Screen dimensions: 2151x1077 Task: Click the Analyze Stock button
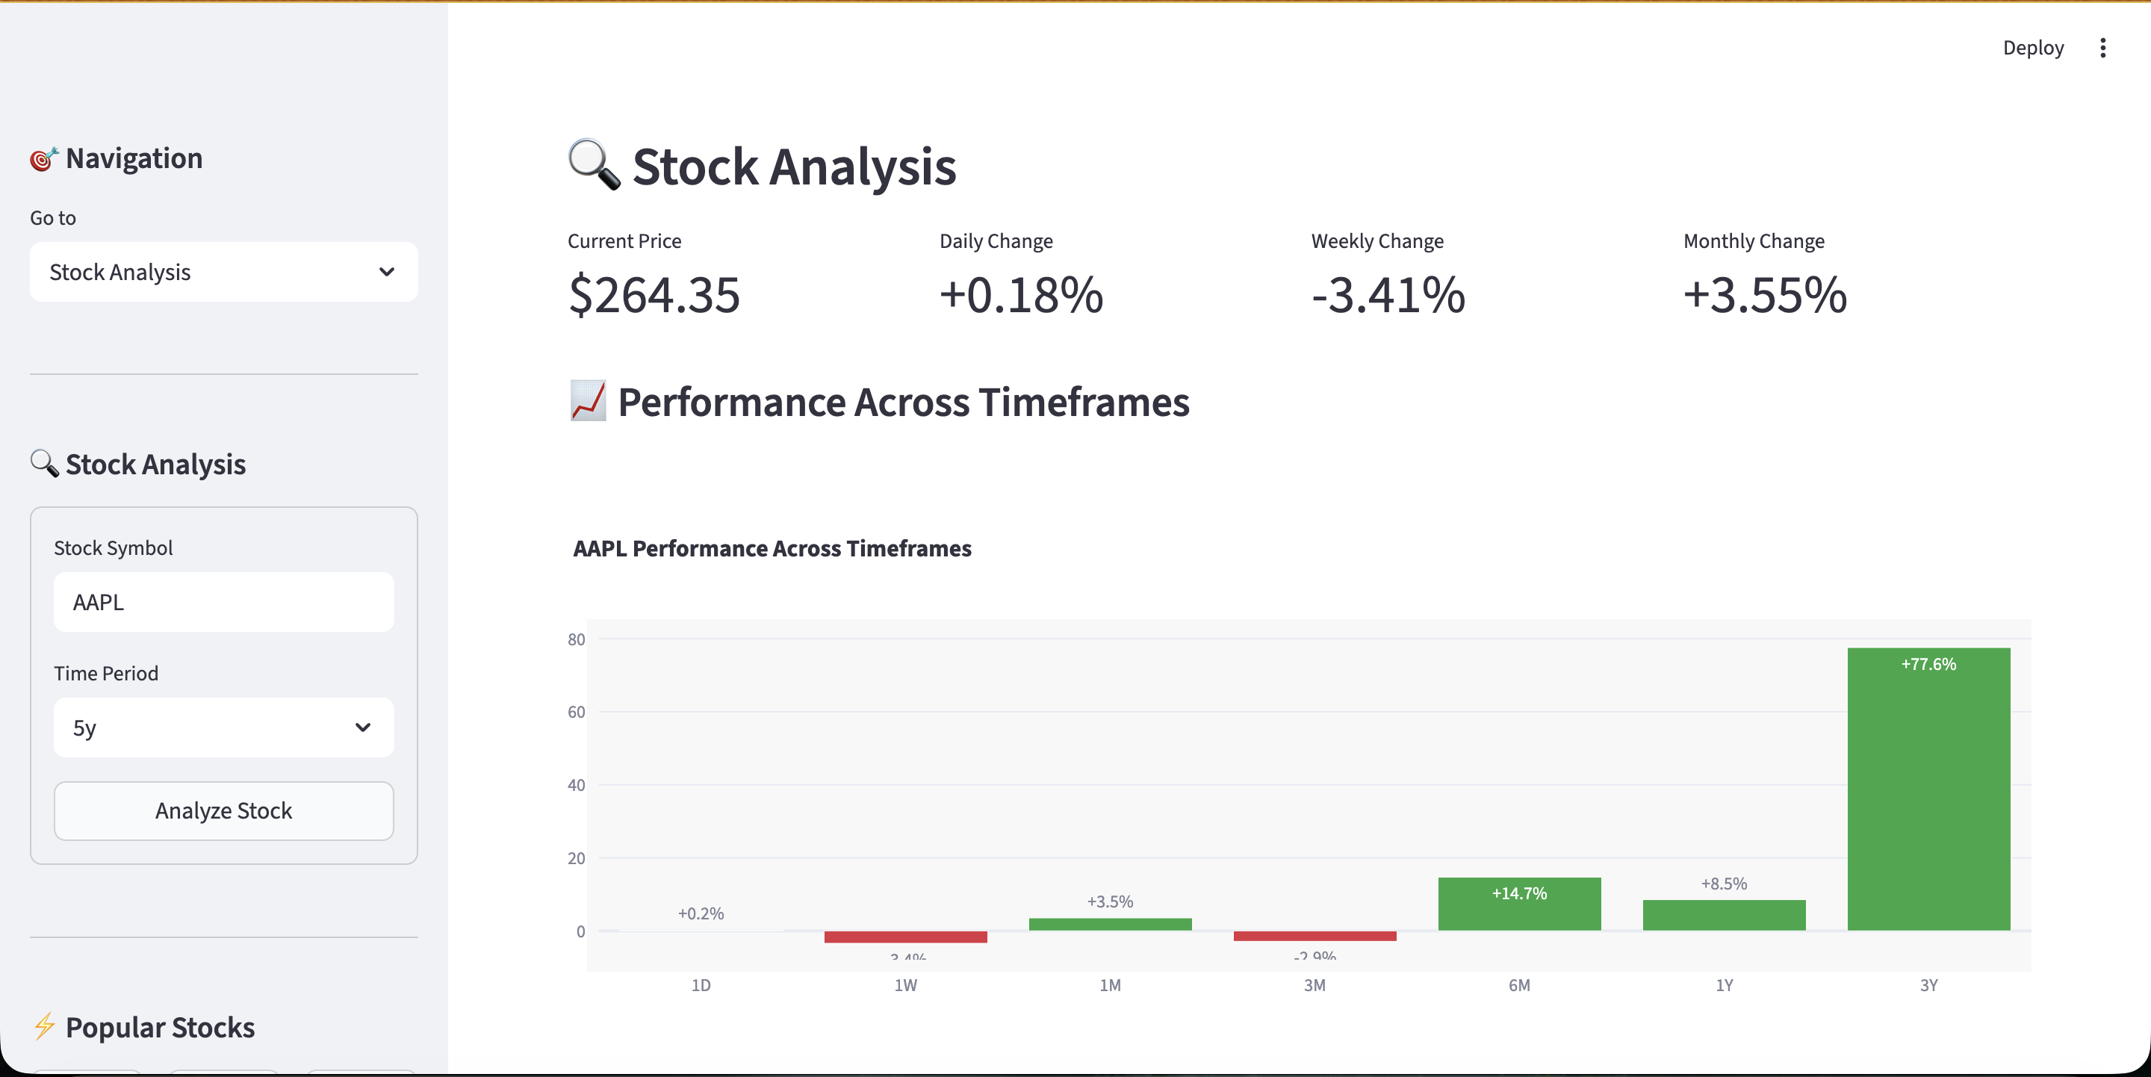pyautogui.click(x=223, y=810)
